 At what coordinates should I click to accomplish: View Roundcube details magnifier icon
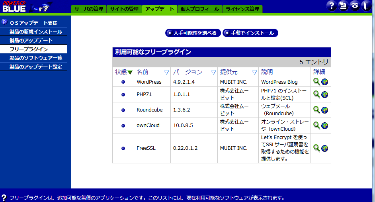[x=316, y=110]
